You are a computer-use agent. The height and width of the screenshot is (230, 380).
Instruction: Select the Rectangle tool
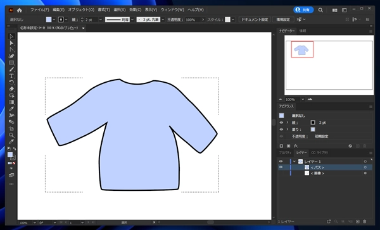coord(11,63)
